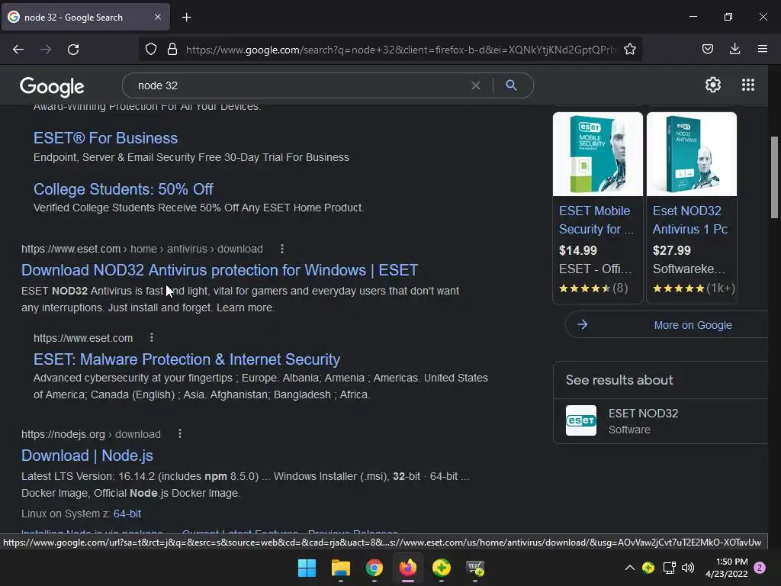Submit search with the magnifier icon
Image resolution: width=781 pixels, height=586 pixels.
click(x=511, y=85)
